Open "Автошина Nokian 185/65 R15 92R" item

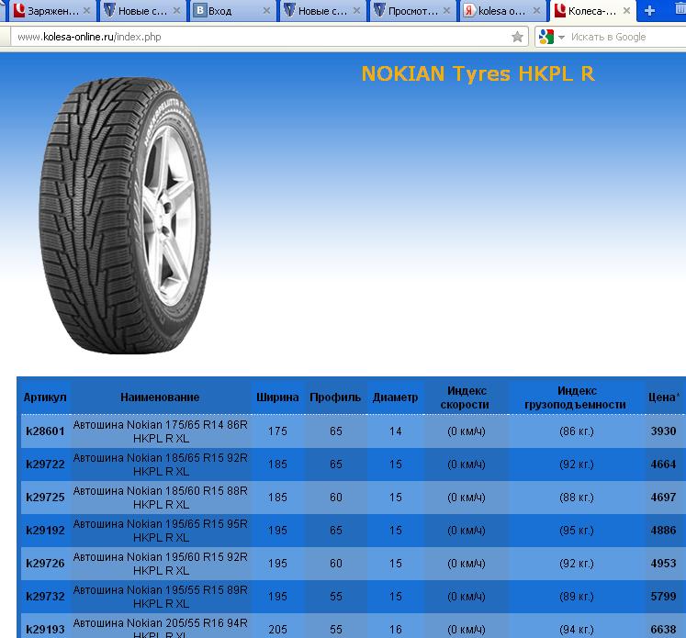160,465
